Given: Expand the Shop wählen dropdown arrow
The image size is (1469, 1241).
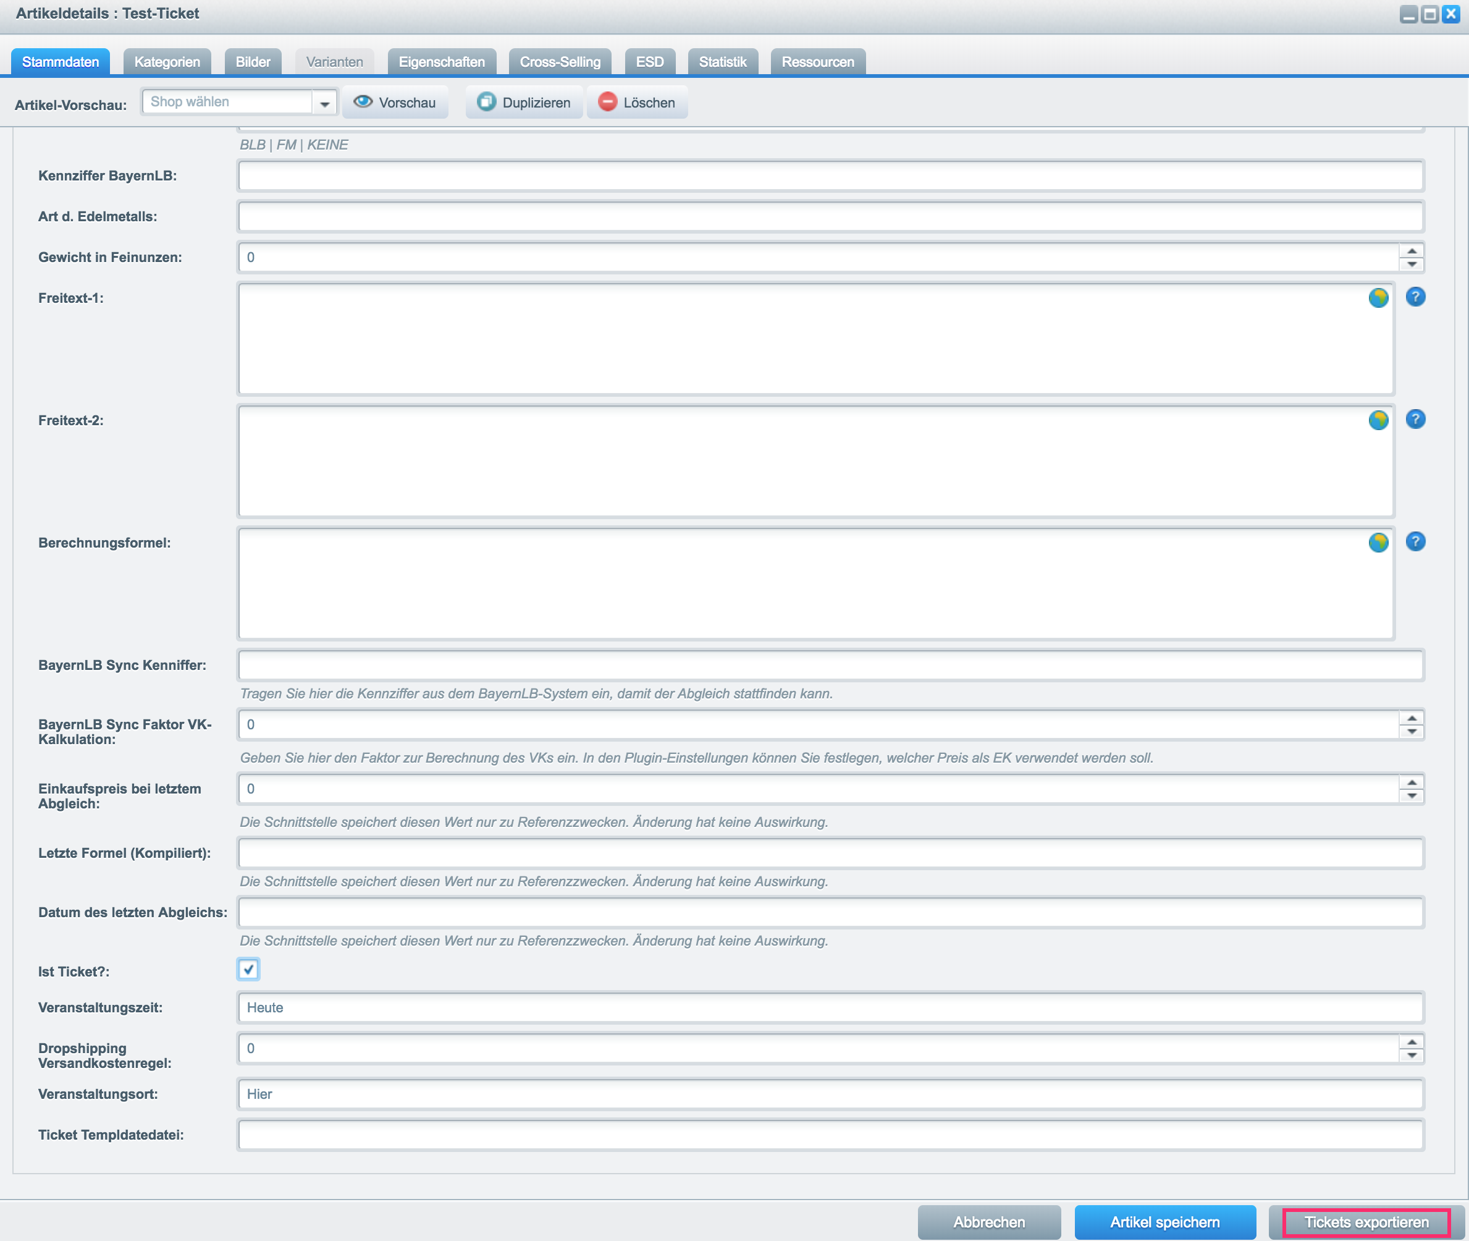Looking at the screenshot, I should coord(324,103).
